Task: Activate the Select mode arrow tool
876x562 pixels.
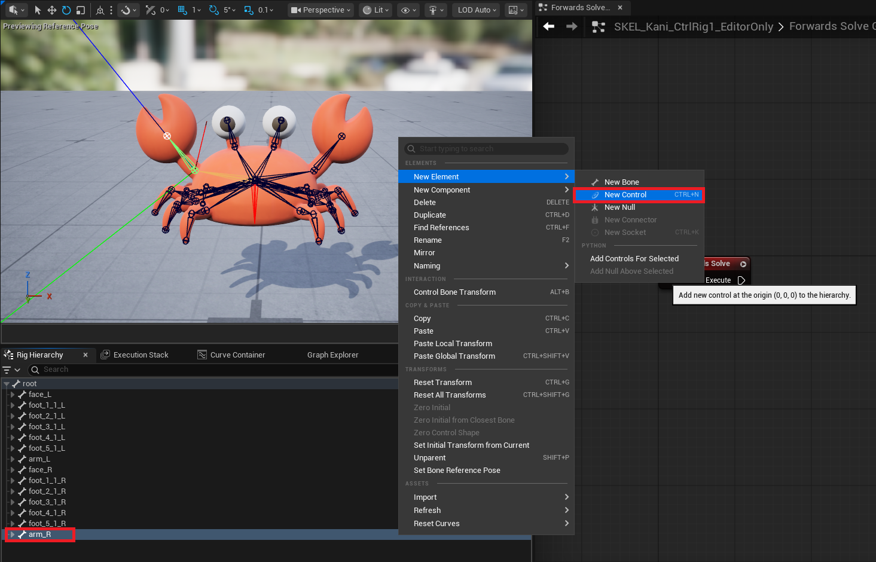Action: [38, 10]
